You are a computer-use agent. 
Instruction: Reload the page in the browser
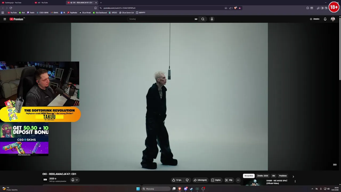tap(11, 8)
